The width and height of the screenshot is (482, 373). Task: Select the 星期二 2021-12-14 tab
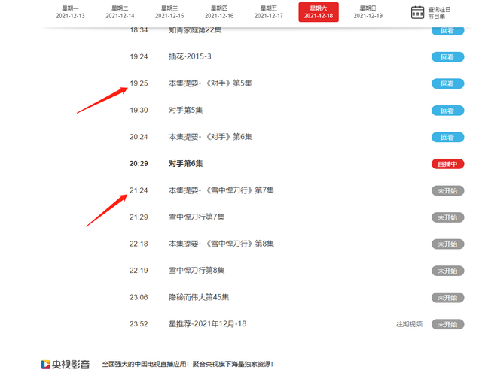[120, 12]
